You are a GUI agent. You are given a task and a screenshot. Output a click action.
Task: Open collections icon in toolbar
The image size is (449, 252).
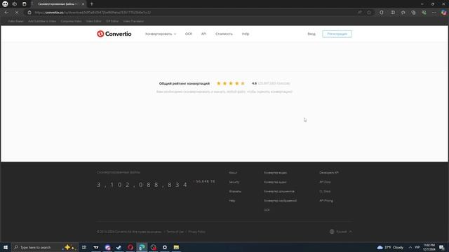(413, 13)
